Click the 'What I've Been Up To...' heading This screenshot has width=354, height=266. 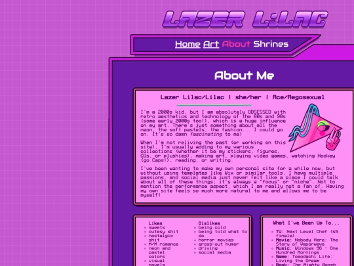pos(306,223)
